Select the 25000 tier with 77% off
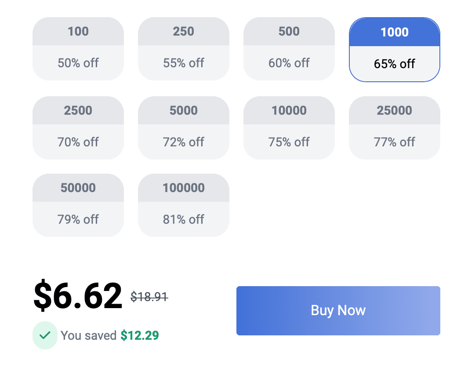 pos(394,127)
